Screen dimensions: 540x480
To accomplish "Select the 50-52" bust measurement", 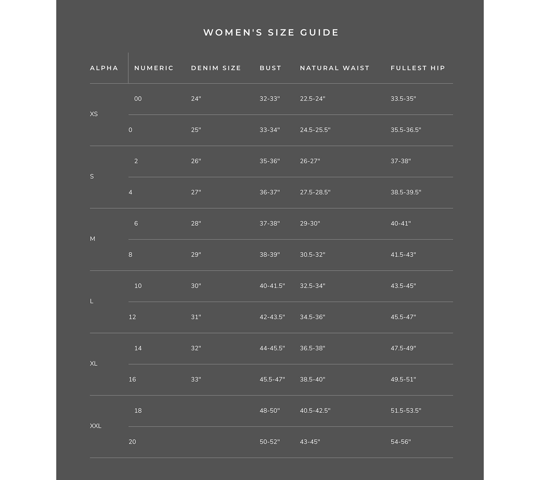I will click(x=270, y=442).
